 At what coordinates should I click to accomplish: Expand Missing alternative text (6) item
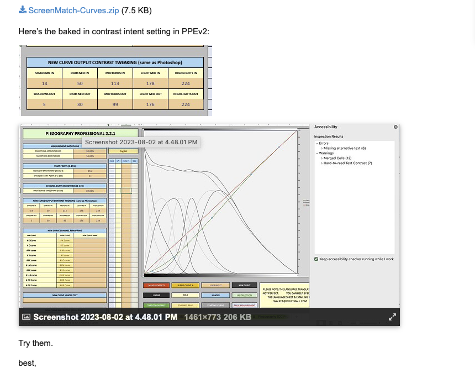[321, 148]
